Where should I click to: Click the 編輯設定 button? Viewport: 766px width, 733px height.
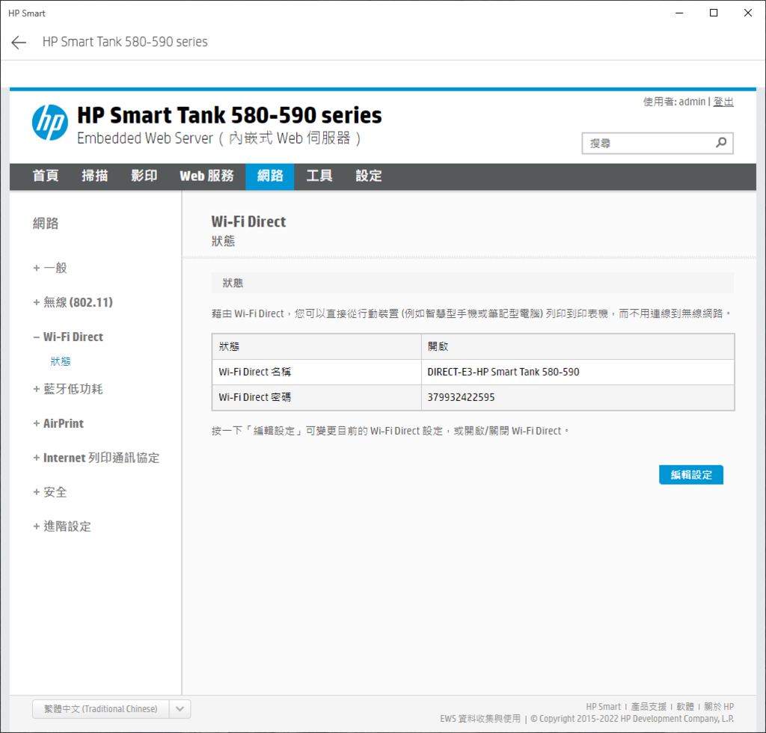(x=690, y=475)
